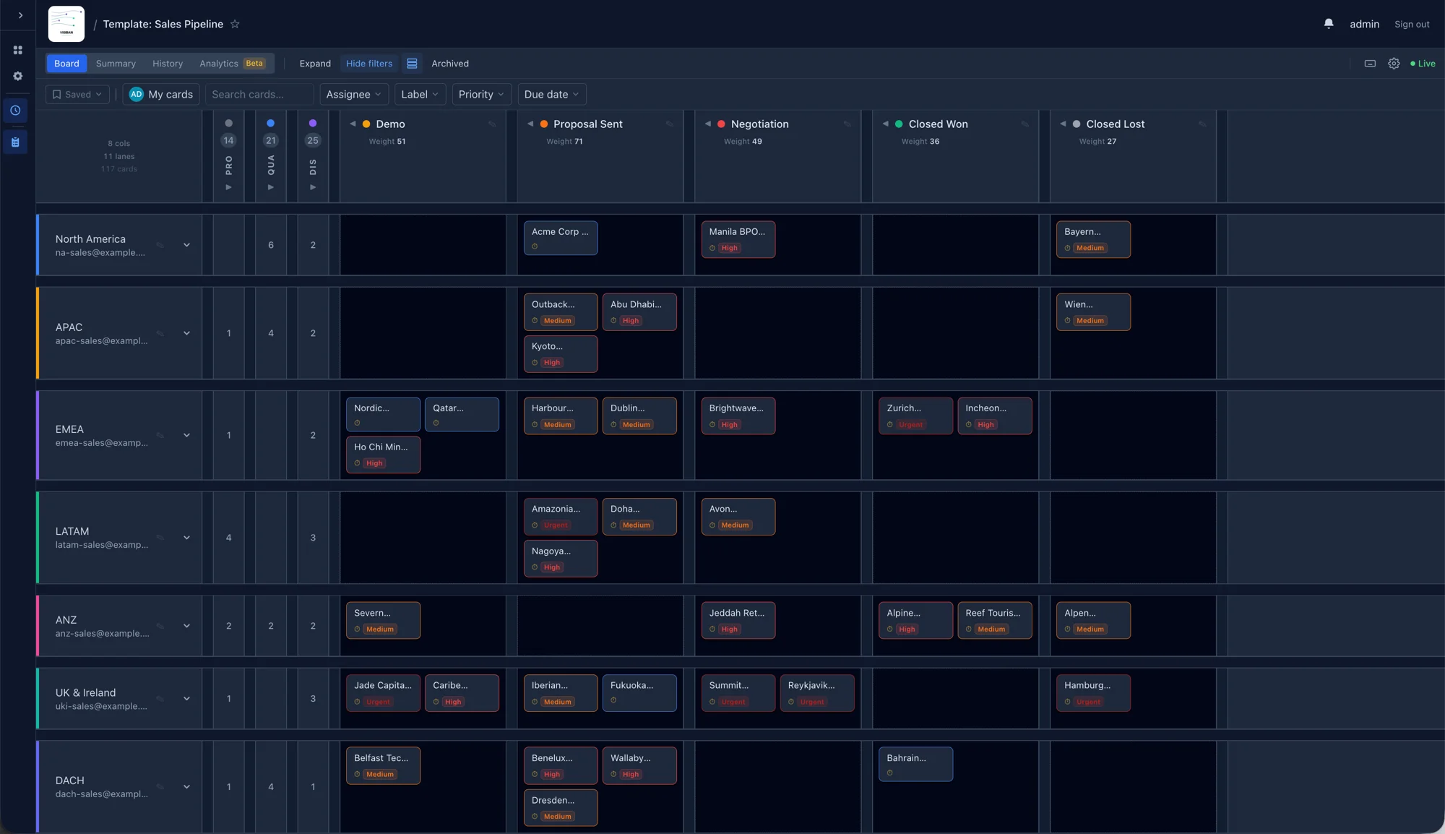Screen dimensions: 1445x834
Task: Toggle the My cards filter
Action: click(x=161, y=95)
